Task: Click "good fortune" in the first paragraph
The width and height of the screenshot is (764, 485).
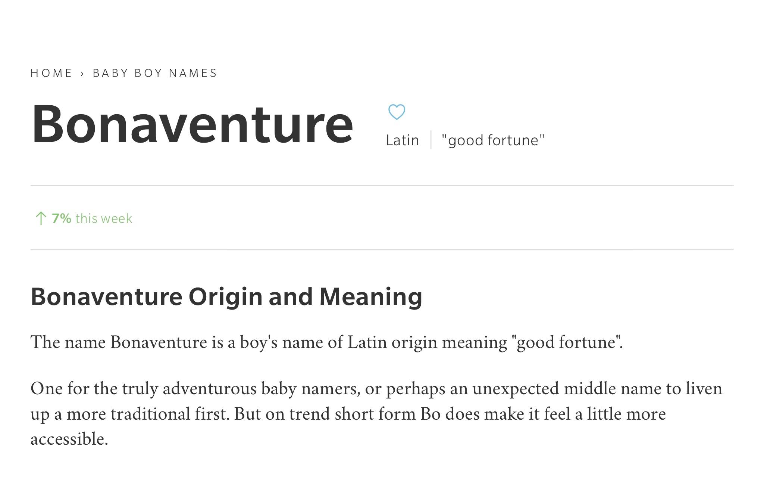Action: [566, 342]
